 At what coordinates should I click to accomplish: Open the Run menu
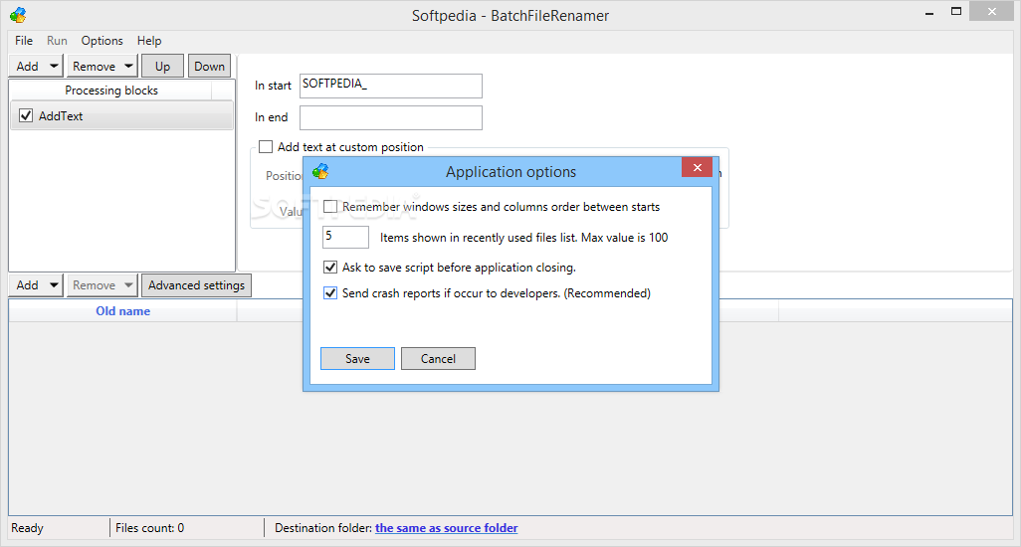tap(57, 41)
